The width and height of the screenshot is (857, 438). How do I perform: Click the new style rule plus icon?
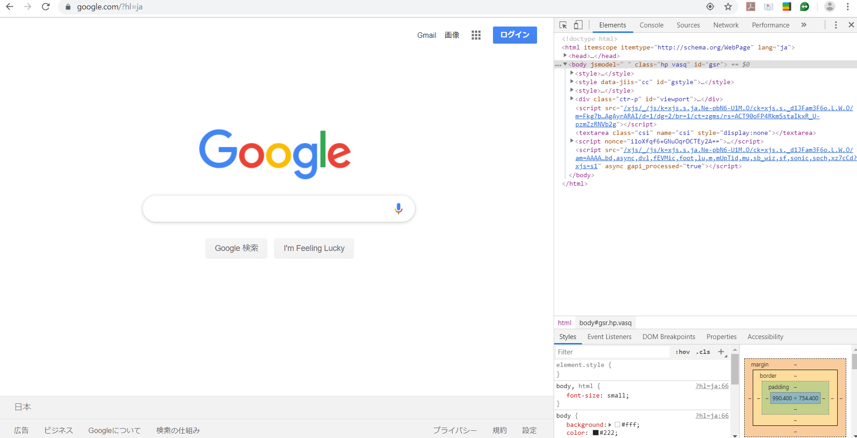pyautogui.click(x=722, y=352)
